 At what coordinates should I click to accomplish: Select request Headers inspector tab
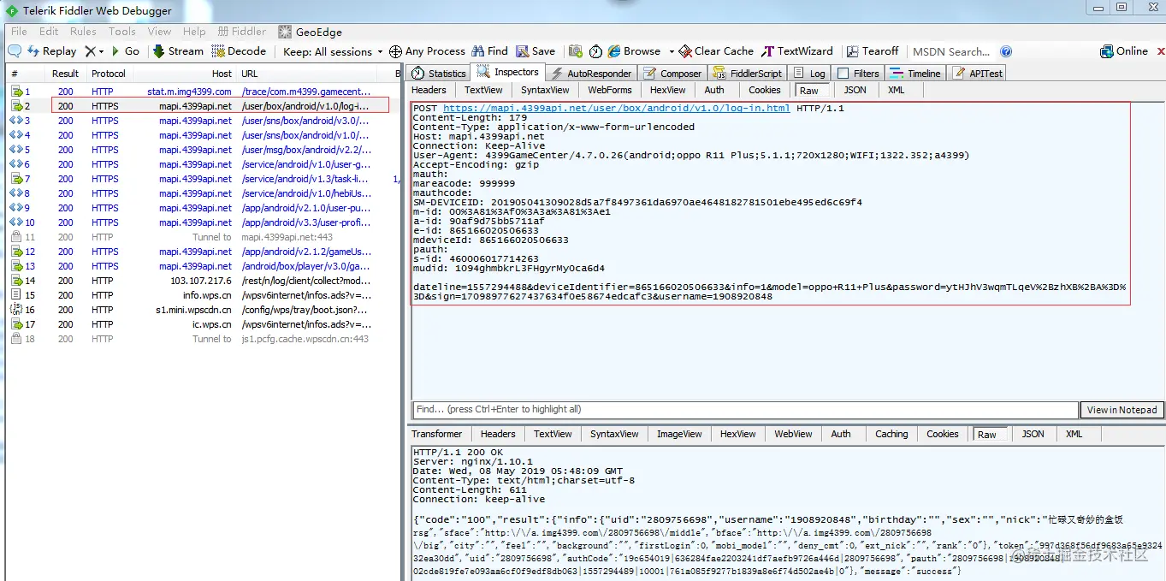tap(429, 90)
